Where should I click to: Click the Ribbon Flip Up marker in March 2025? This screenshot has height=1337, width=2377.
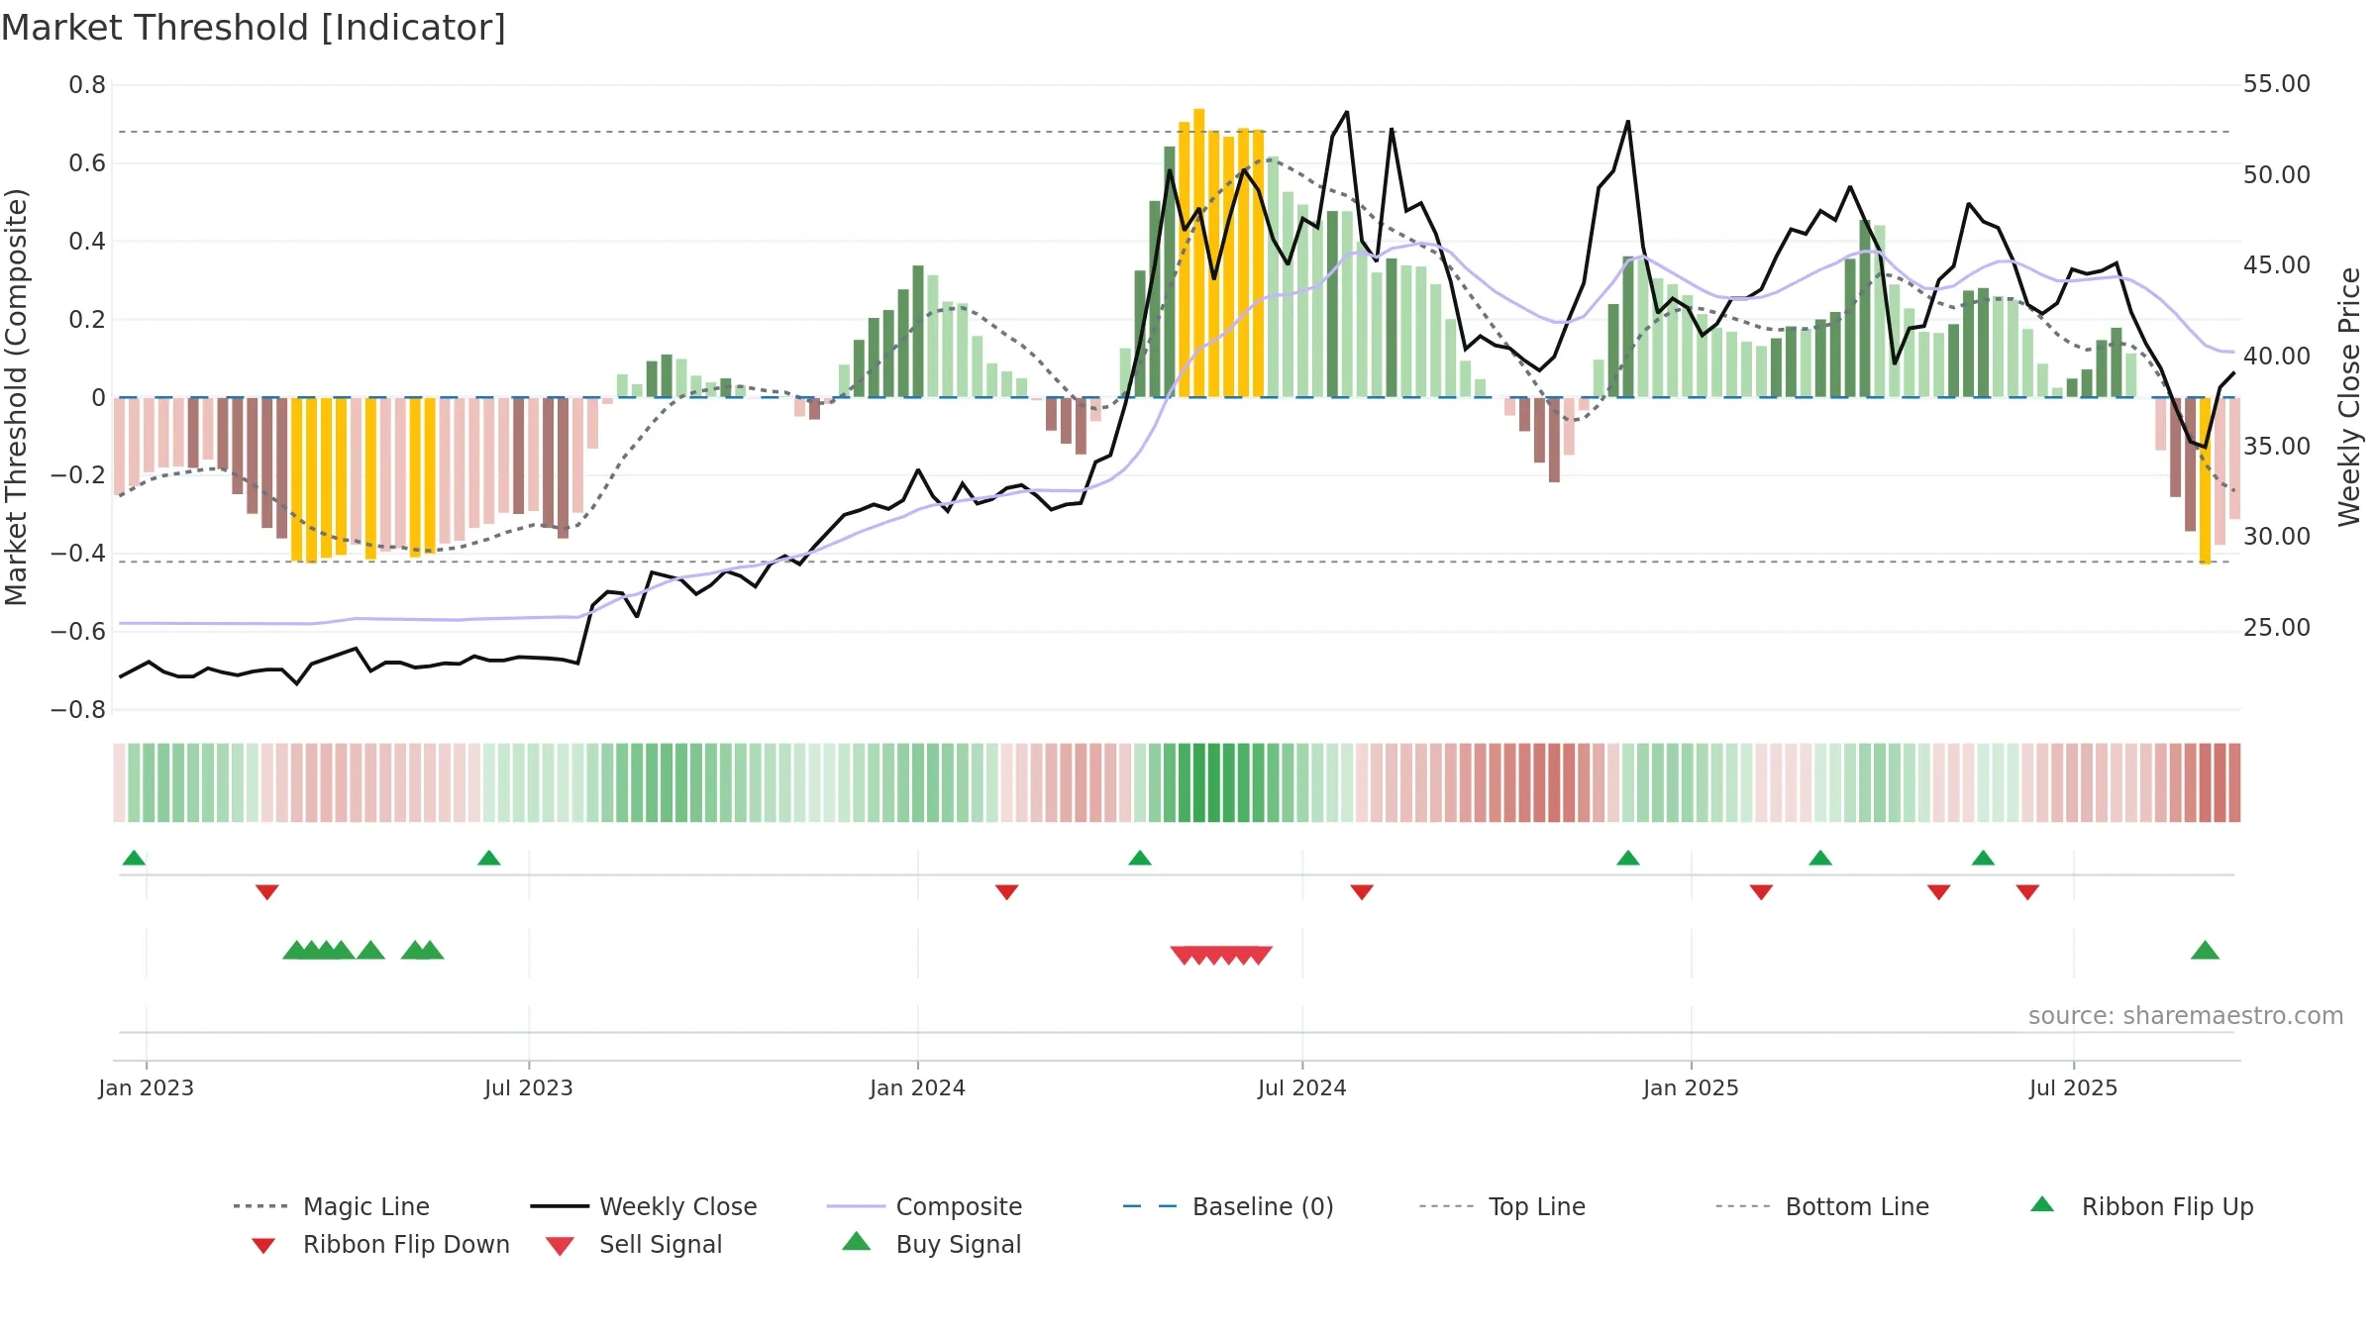(x=1820, y=858)
